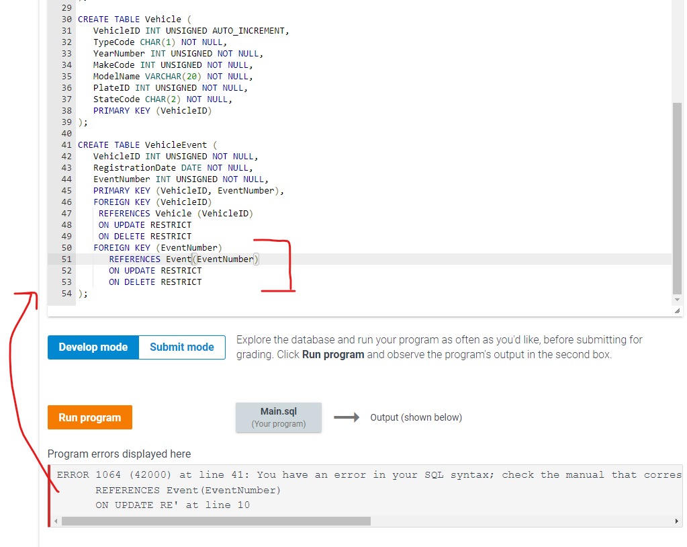Viewport: 687px width, 547px height.
Task: Switch to Develop mode
Action: pyautogui.click(x=93, y=347)
